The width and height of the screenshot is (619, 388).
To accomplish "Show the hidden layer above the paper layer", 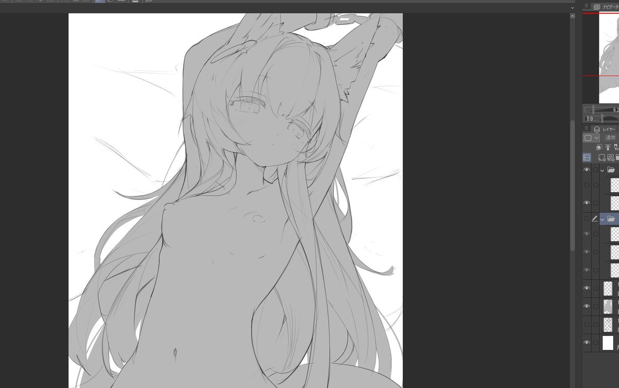I will [587, 325].
